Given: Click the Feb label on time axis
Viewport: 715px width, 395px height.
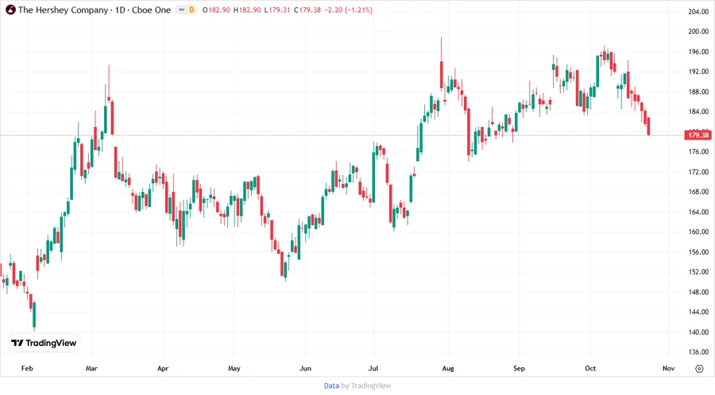Looking at the screenshot, I should [27, 368].
